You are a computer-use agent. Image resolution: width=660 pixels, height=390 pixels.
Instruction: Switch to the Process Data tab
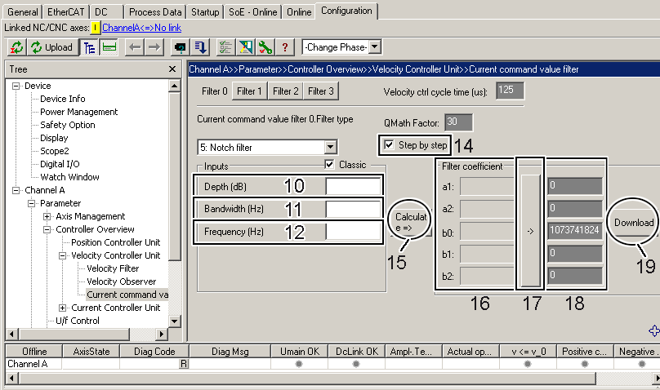tap(155, 11)
